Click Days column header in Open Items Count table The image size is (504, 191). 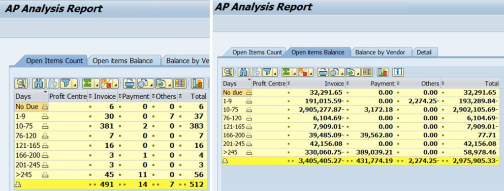coord(31,96)
